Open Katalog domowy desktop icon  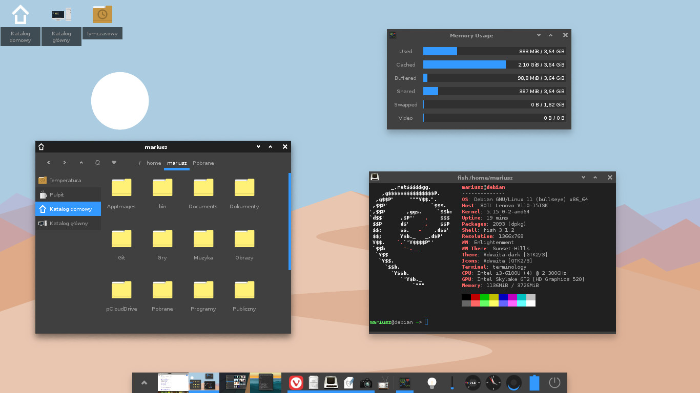pyautogui.click(x=20, y=24)
